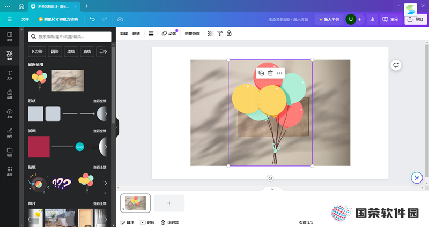The image size is (429, 227).
Task: Toggle the lock icon in toolbar
Action: point(229,33)
